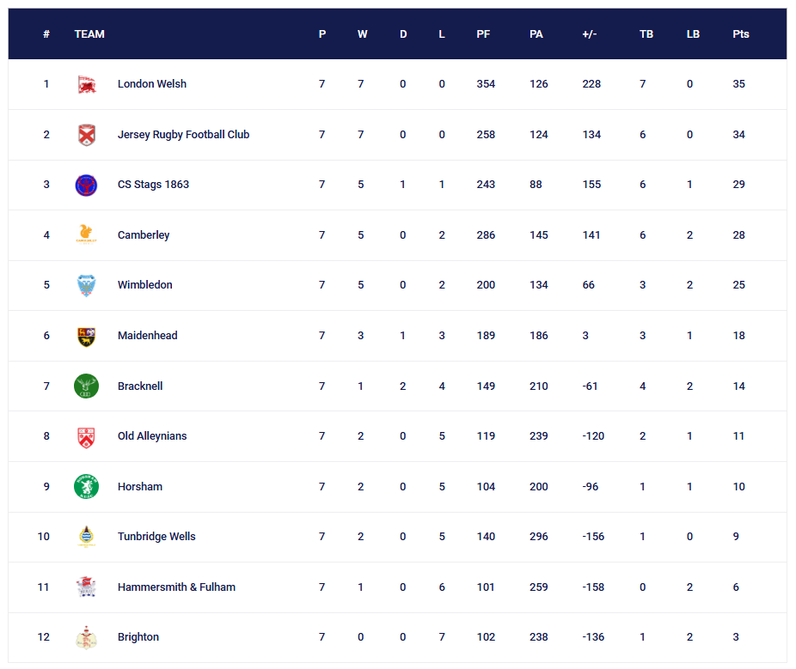The image size is (796, 669).
Task: Click the Hammersmith & Fulham club crest
Action: [x=86, y=587]
